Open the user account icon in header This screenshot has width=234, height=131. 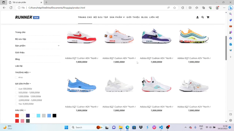(197, 17)
